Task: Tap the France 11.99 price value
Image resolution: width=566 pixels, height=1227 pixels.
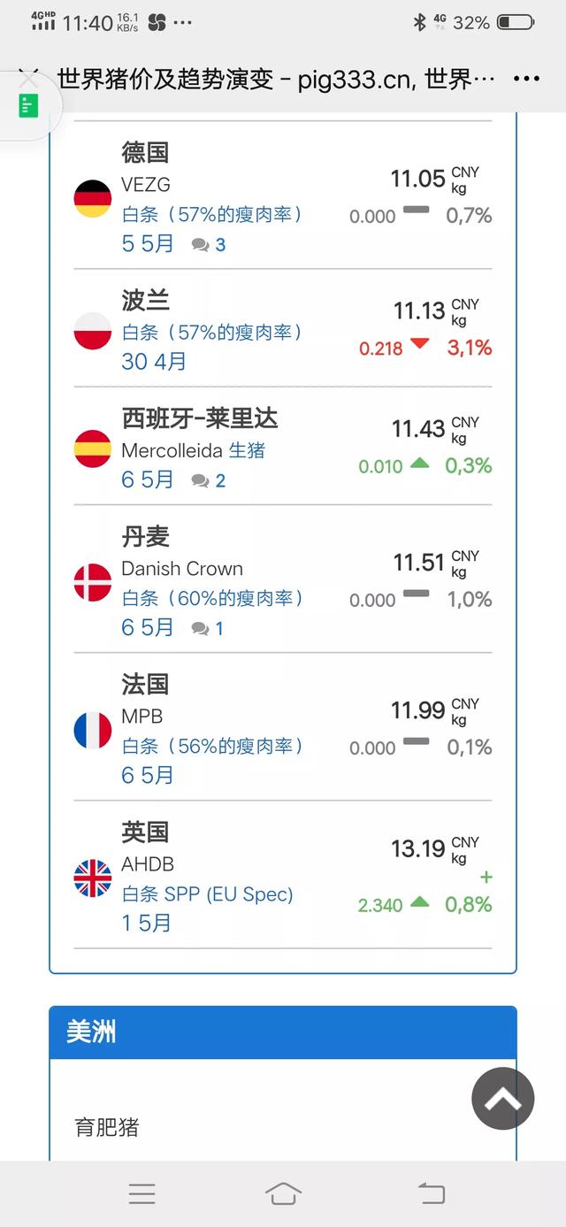Action: pyautogui.click(x=417, y=710)
